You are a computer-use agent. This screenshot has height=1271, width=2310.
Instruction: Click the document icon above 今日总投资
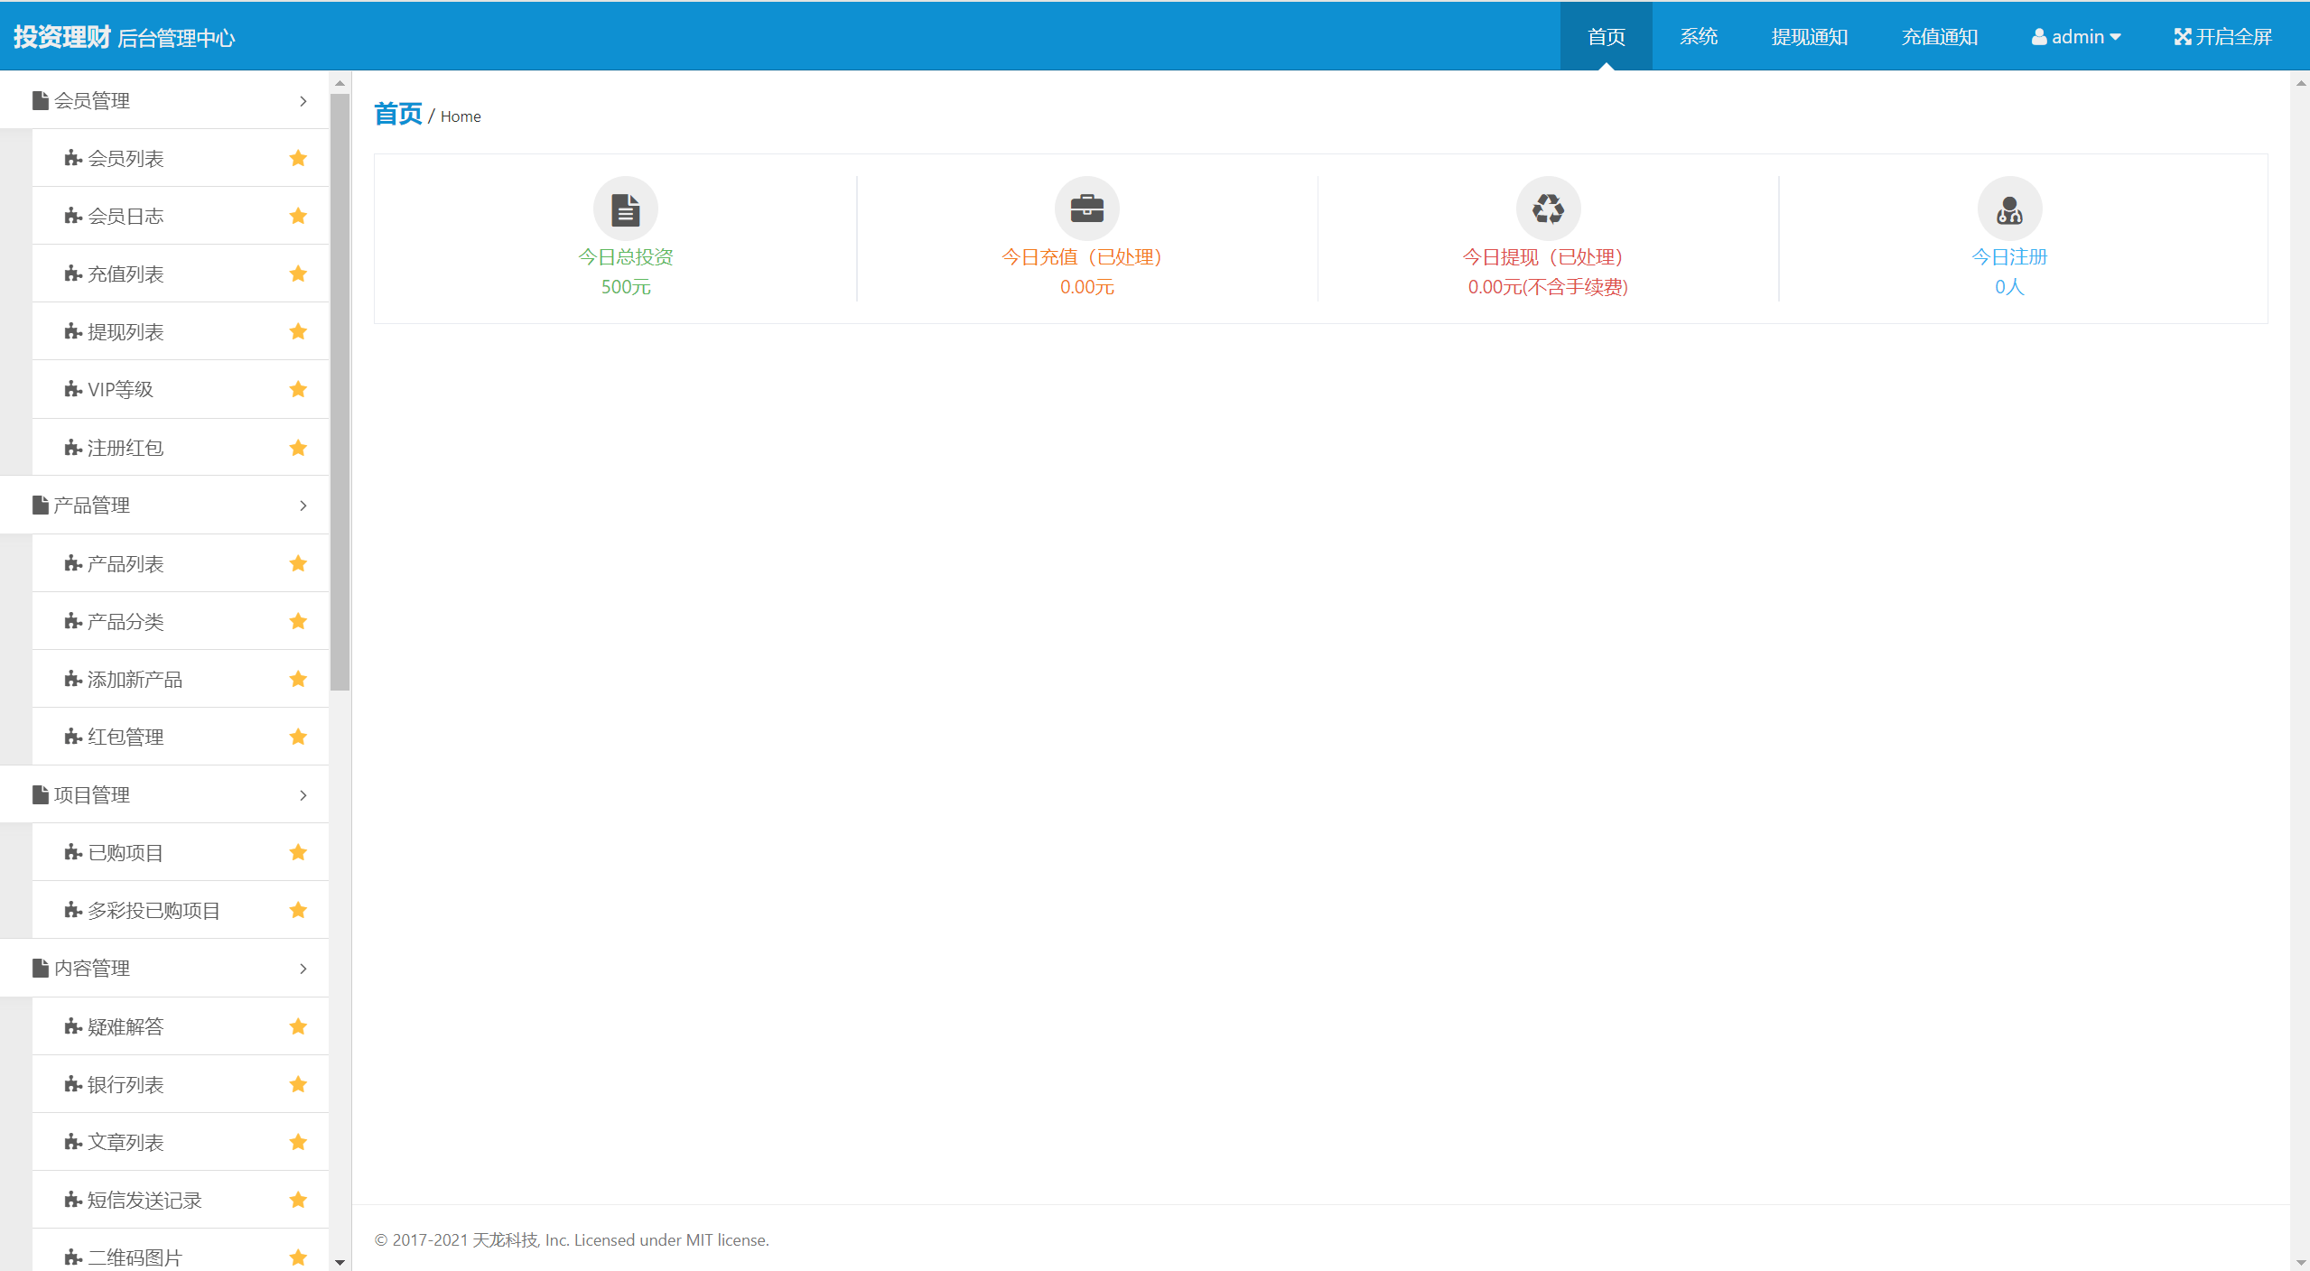tap(625, 209)
